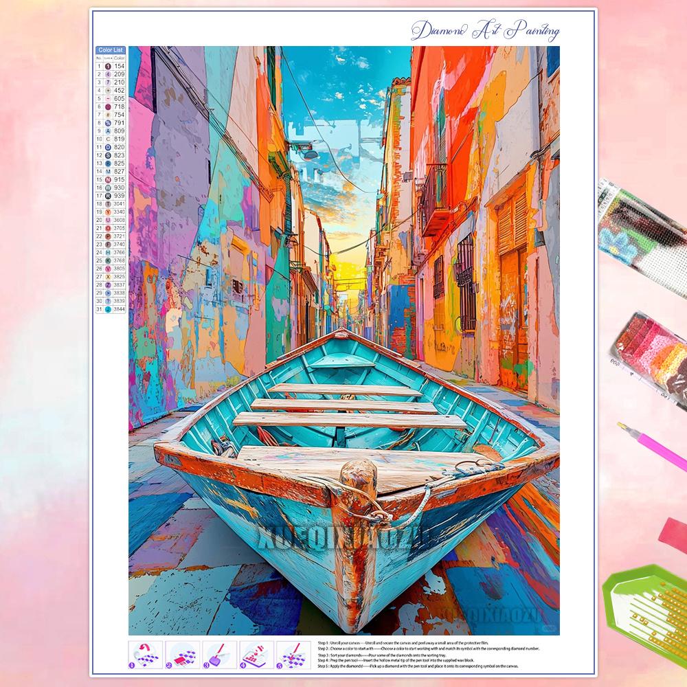Click the 'Step 5 : Apply the diamonds' instruction
The height and width of the screenshot is (687, 687).
click(x=418, y=666)
